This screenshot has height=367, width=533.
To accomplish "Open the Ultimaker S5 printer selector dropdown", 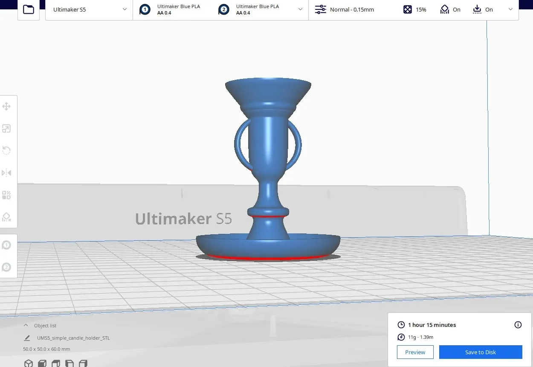I will (89, 9).
